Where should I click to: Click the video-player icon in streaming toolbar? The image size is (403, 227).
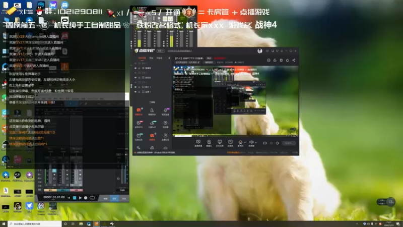click(230, 142)
